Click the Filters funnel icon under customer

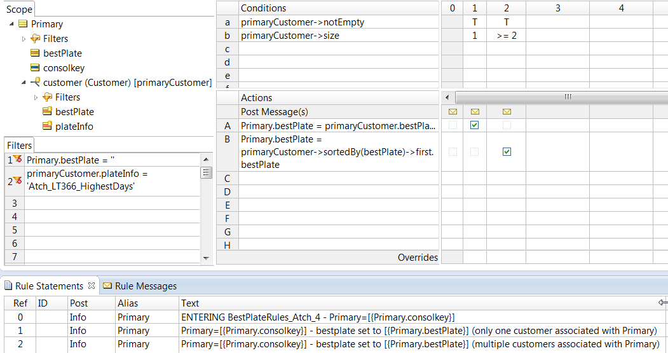click(x=47, y=97)
